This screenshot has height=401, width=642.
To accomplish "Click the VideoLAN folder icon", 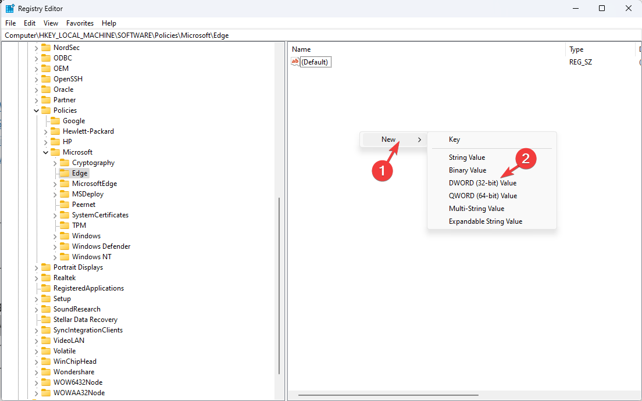I will coord(46,340).
